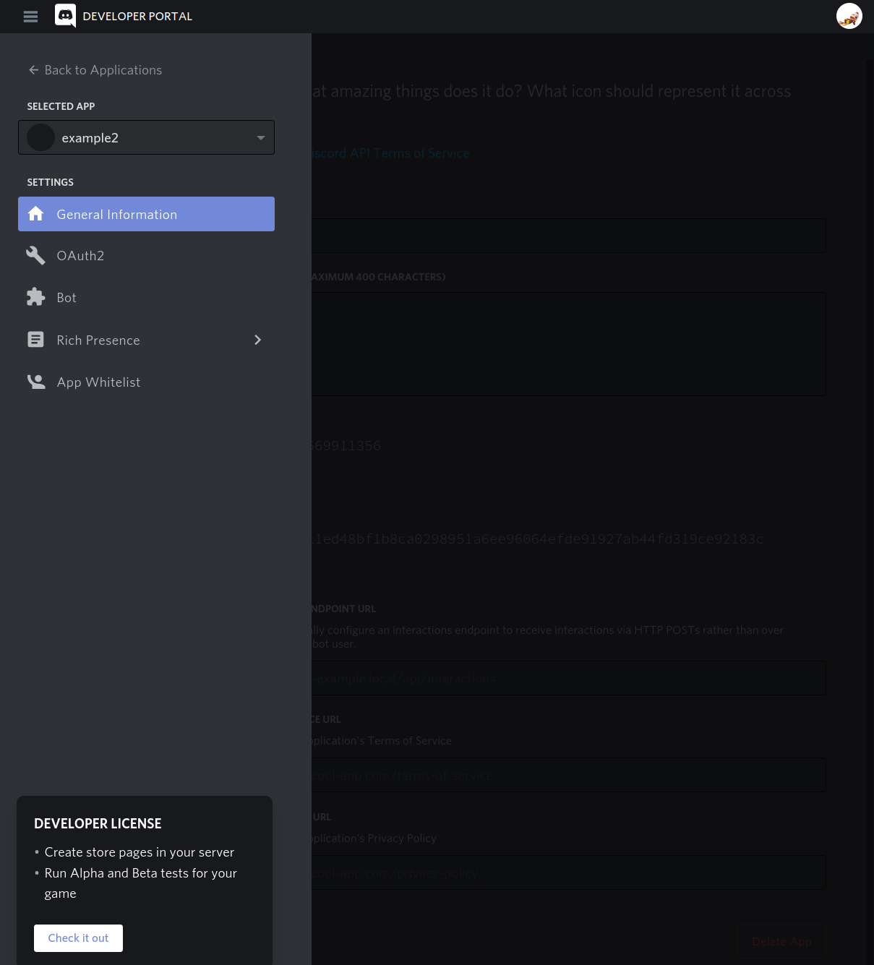This screenshot has width=874, height=965.
Task: Click the home icon beside General Information
Action: pyautogui.click(x=35, y=214)
